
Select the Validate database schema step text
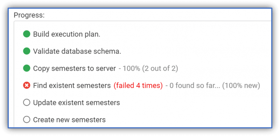point(77,51)
